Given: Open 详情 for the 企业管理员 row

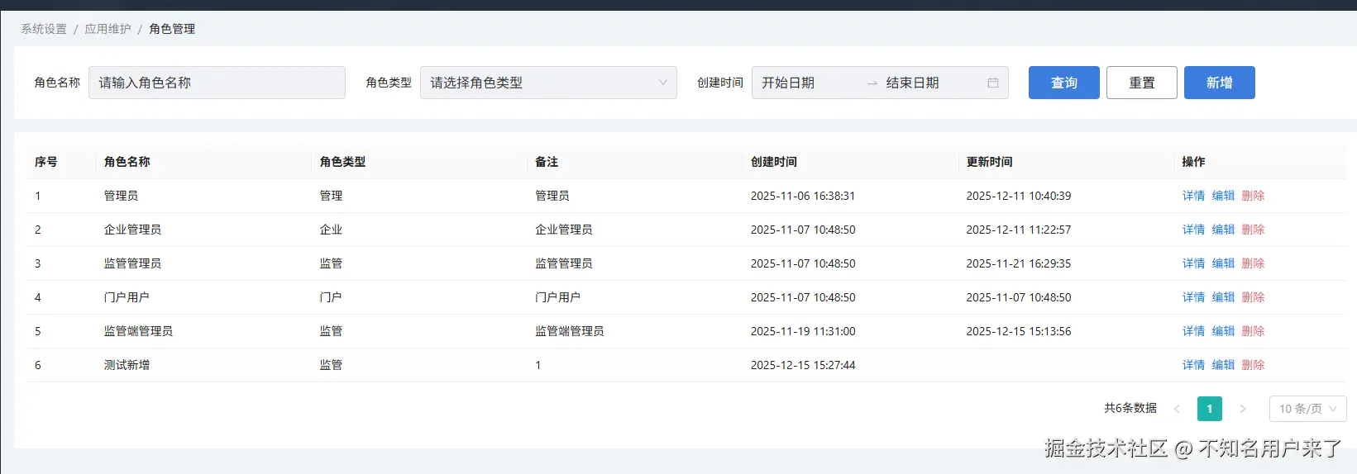Looking at the screenshot, I should 1193,230.
